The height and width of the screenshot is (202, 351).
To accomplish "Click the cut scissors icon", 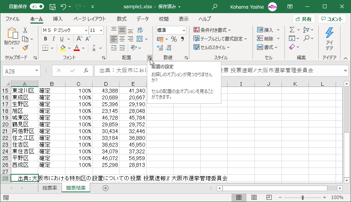I will tap(25, 30).
